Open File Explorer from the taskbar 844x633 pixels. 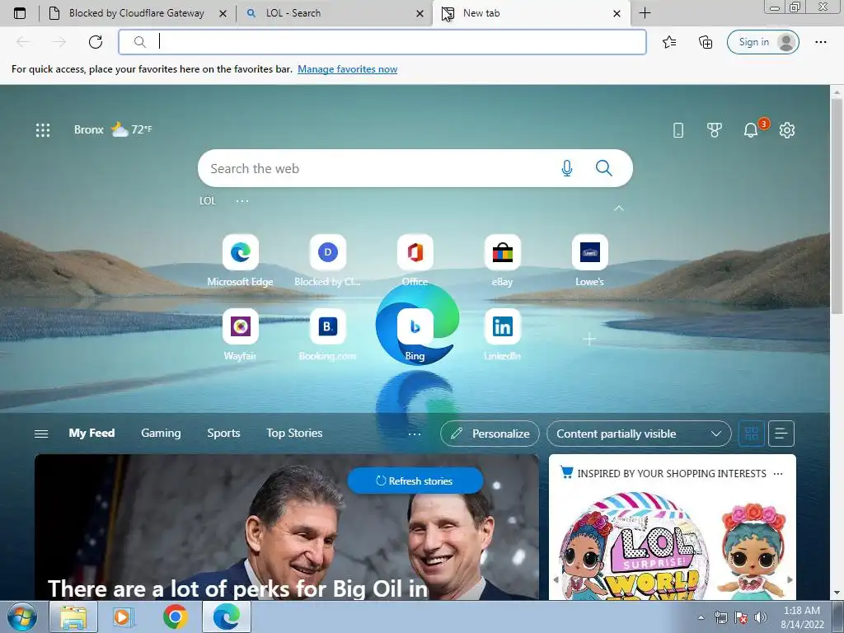[x=73, y=617]
